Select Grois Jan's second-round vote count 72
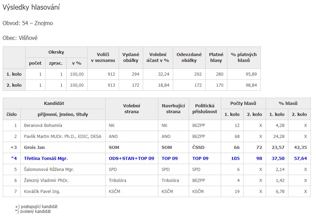316x216 pixels. [259, 148]
